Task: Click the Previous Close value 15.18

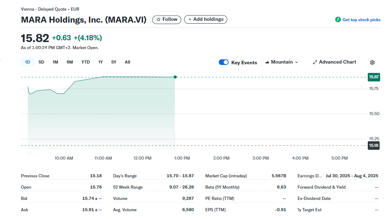Action: tap(96, 176)
